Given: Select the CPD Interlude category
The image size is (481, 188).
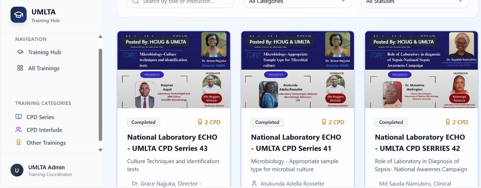Looking at the screenshot, I should pos(44,130).
